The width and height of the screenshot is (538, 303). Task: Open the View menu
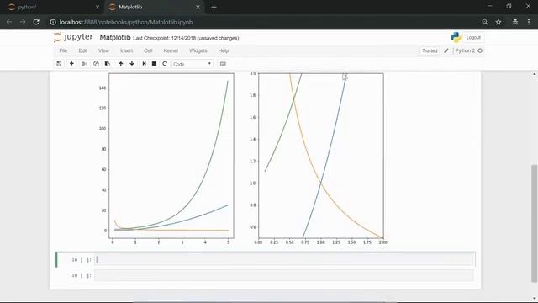coord(103,50)
